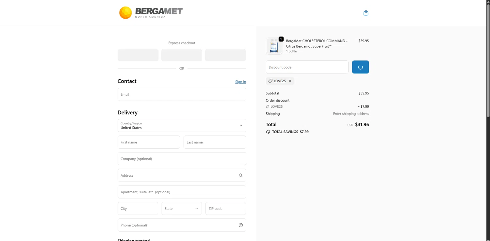
Task: Open the Country/Region dropdown
Action: (x=182, y=125)
